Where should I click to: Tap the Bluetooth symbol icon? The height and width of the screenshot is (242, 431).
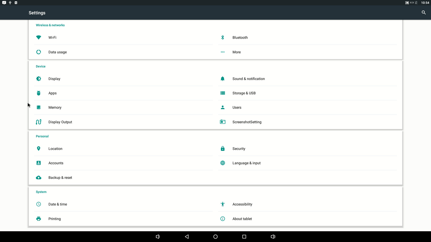223,38
